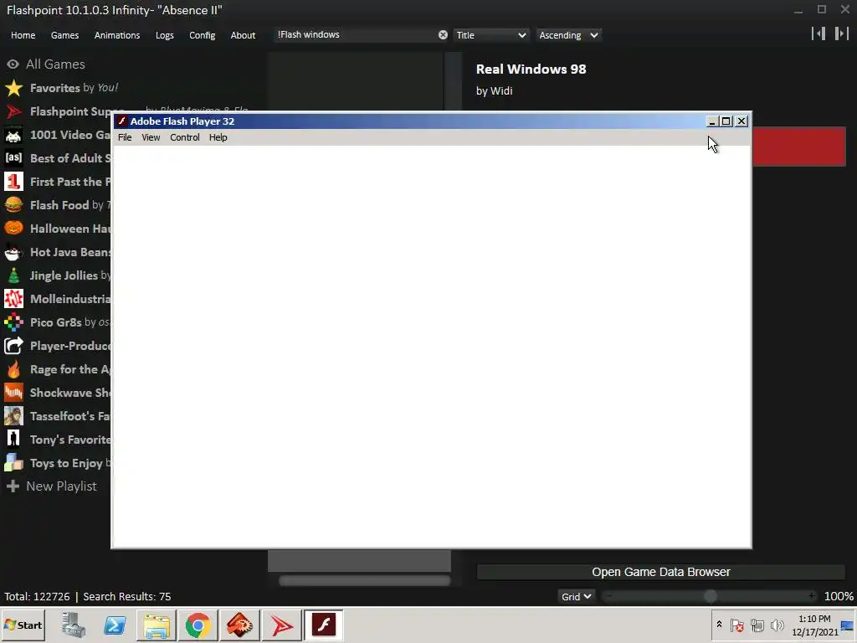This screenshot has width=857, height=643.
Task: Open Halloween Haunts pumpkin icon
Action: [x=13, y=229]
